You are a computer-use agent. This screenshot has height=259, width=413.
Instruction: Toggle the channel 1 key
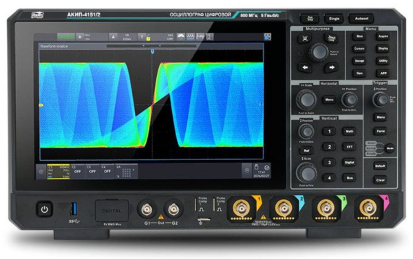[329, 131]
